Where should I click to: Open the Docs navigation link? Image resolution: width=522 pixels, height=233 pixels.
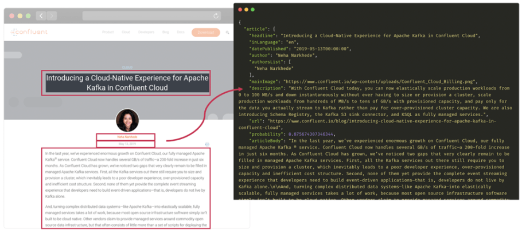(x=181, y=32)
